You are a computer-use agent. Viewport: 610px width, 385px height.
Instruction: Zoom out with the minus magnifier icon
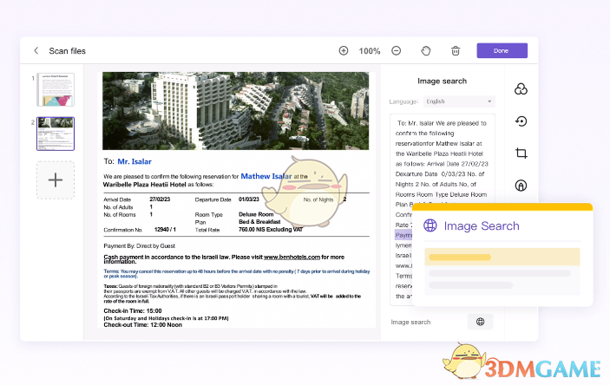tap(397, 51)
